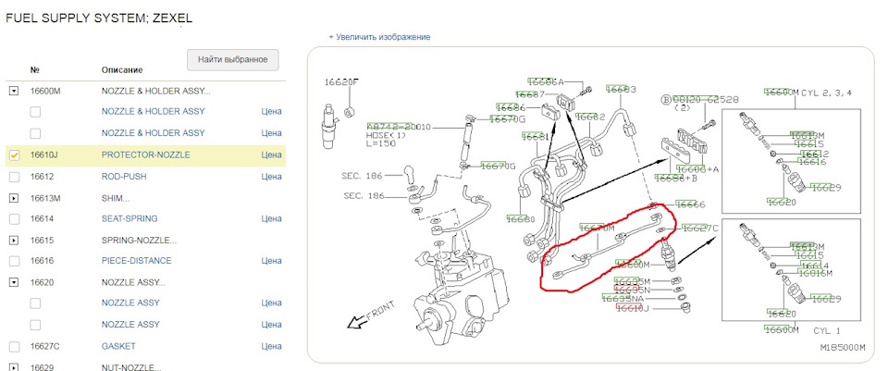Click part label 16635N in diagram
The image size is (888, 371).
click(x=632, y=290)
